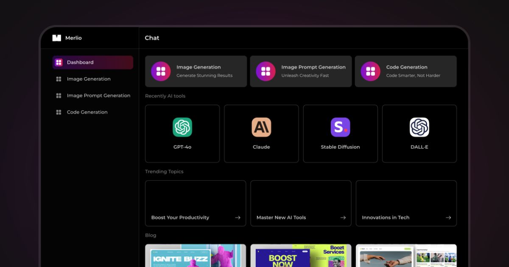Image resolution: width=509 pixels, height=267 pixels.
Task: Select the Stable Diffusion tool card
Action: pos(341,133)
